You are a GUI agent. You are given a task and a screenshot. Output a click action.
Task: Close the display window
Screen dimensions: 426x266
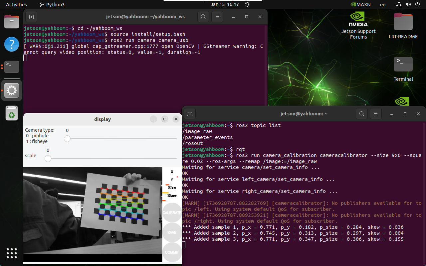[x=176, y=119]
